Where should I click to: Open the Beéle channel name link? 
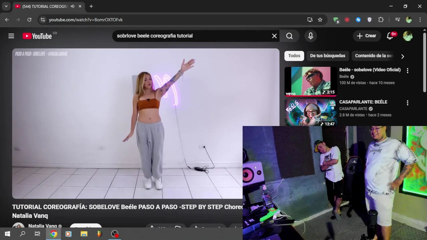point(344,76)
